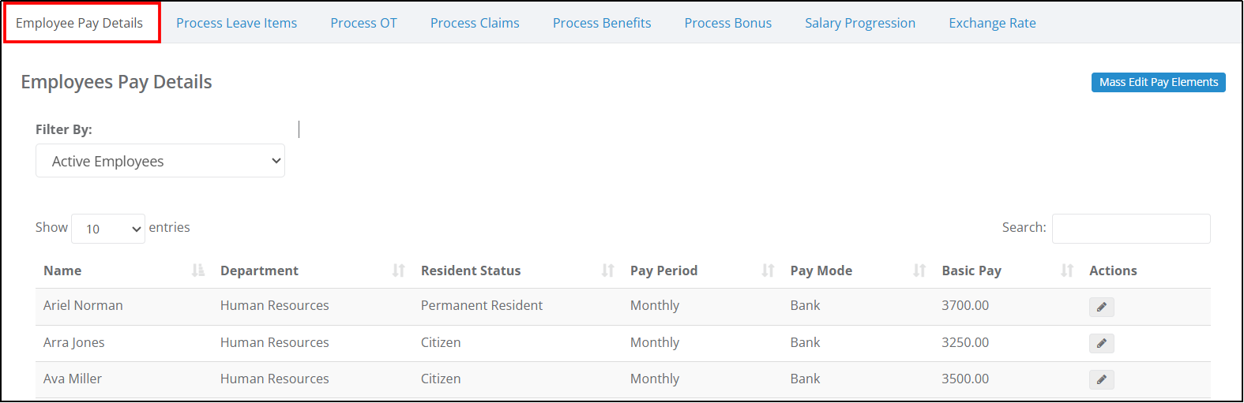Screen dimensions: 1244x403
Task: Sort by Resident Status sort icon
Action: (x=608, y=271)
